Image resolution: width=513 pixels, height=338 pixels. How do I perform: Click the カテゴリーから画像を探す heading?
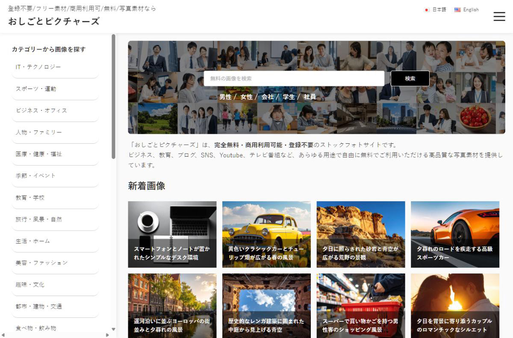point(49,49)
